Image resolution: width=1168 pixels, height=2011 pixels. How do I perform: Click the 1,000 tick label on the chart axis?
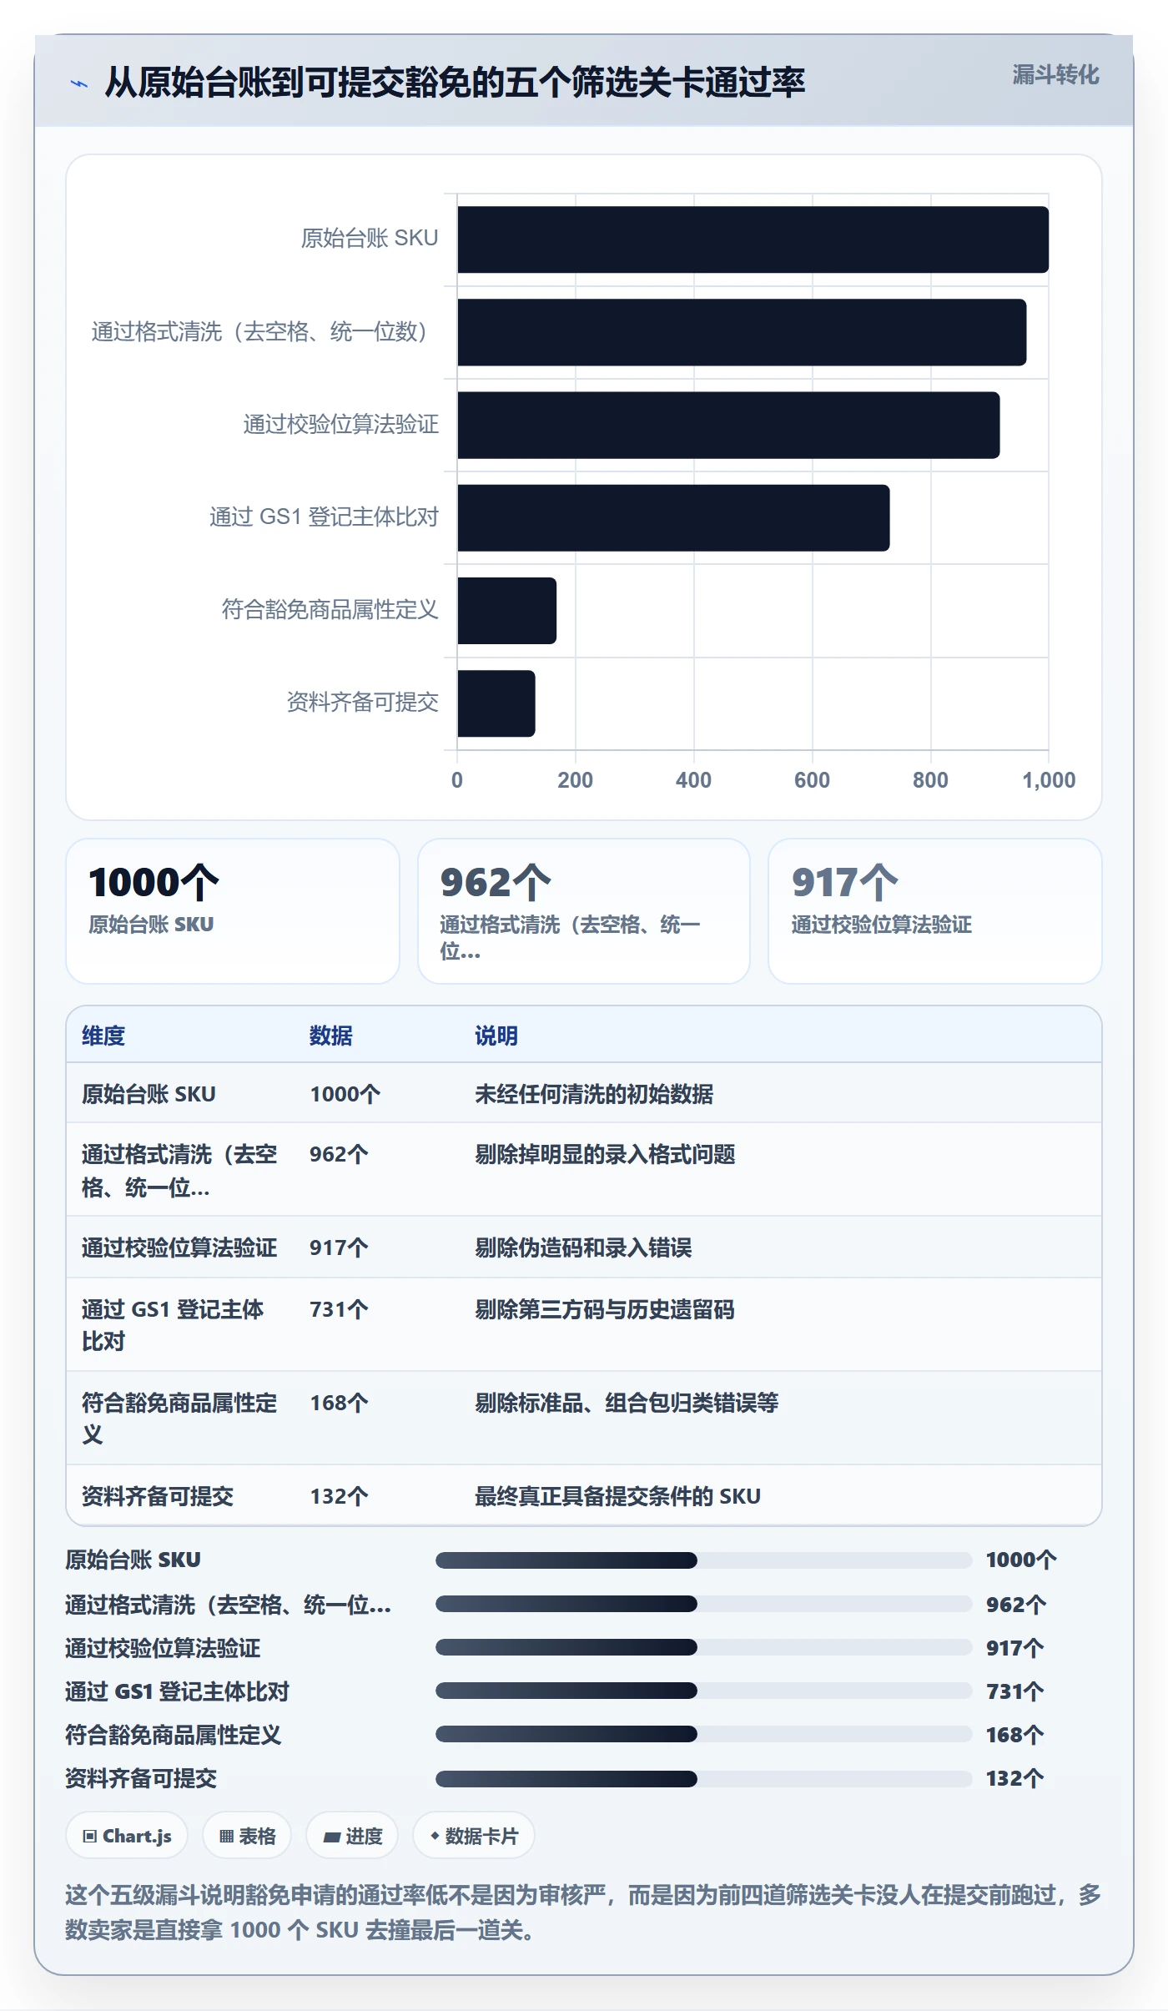[1049, 780]
